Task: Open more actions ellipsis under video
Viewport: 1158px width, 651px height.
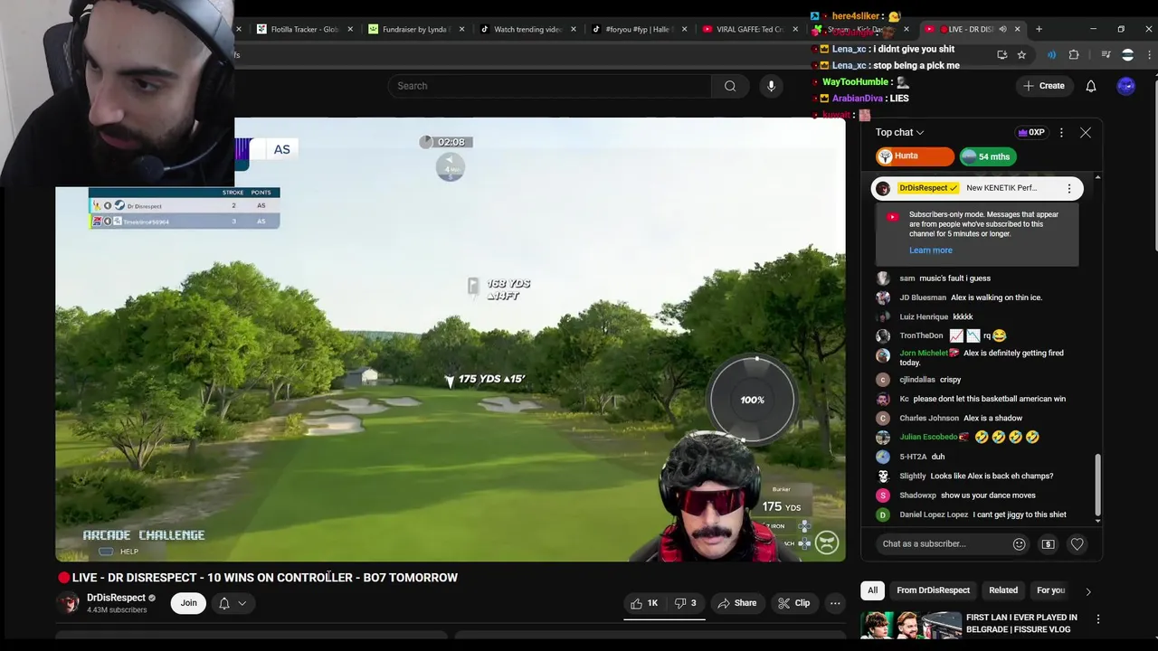Action: [835, 603]
